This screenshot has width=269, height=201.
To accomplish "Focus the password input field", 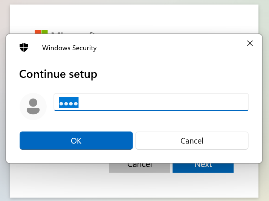I will [151, 102].
